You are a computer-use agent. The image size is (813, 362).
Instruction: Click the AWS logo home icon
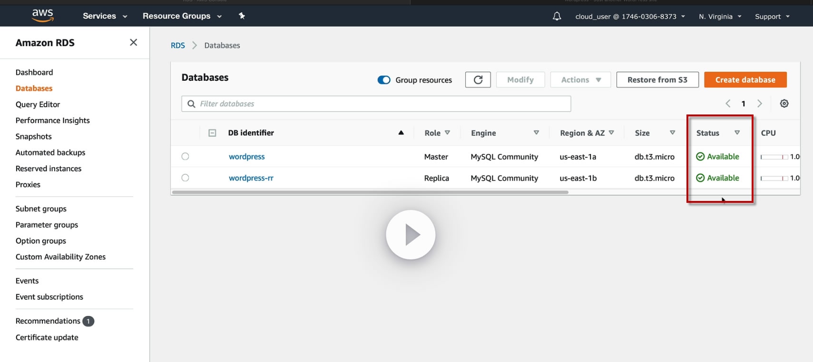[x=43, y=15]
